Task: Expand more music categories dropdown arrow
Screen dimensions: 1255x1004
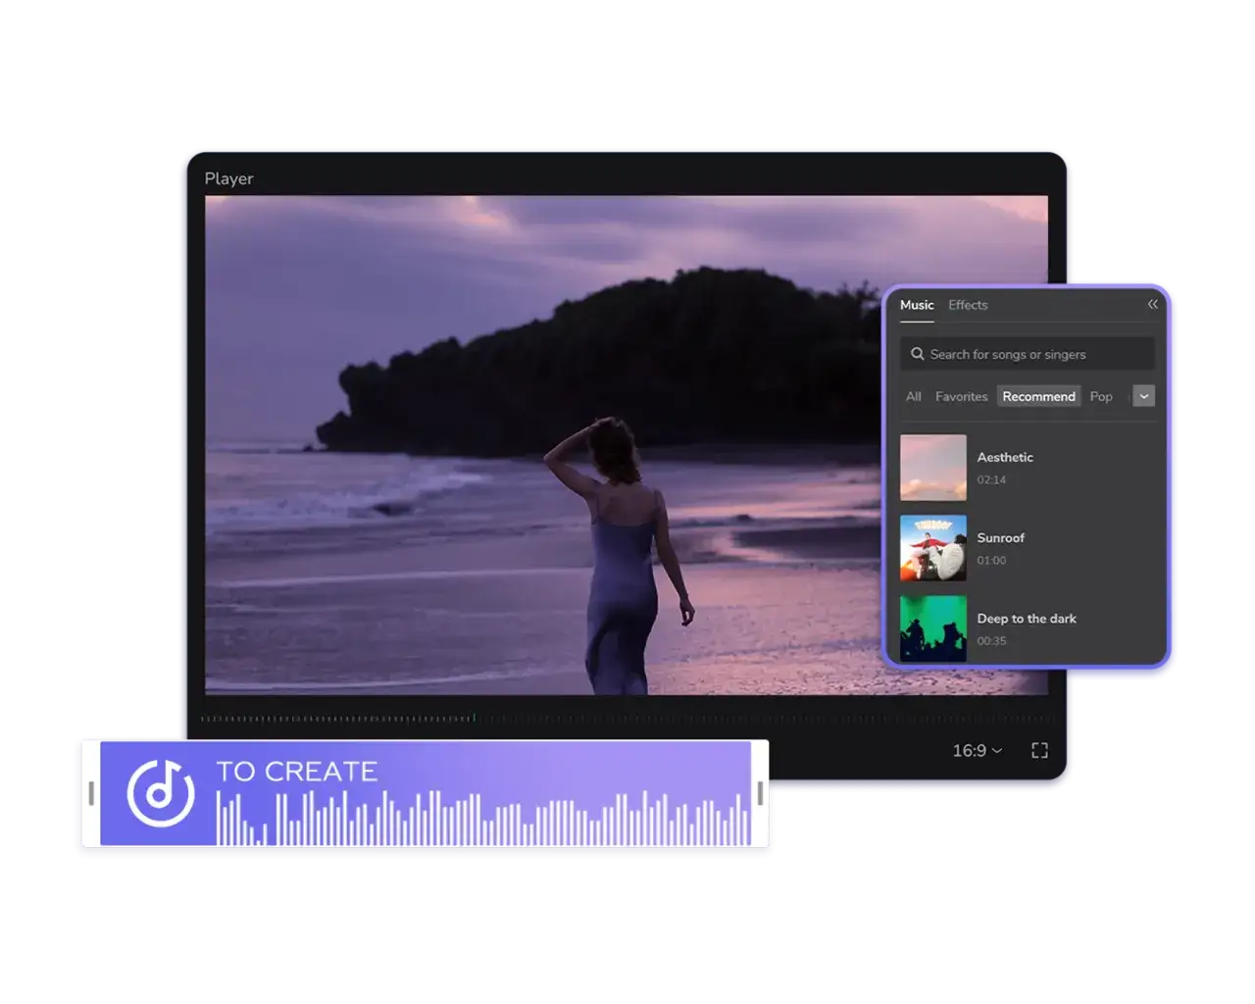Action: tap(1143, 396)
